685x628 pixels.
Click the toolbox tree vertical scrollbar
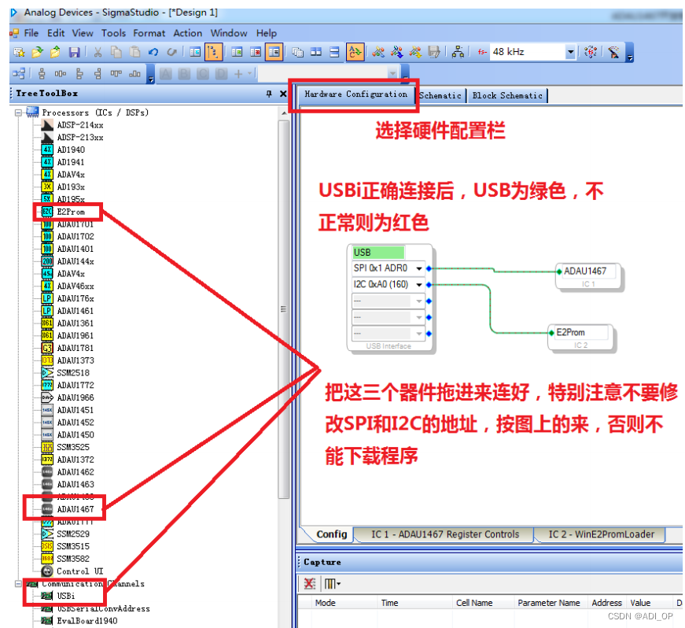click(x=284, y=309)
